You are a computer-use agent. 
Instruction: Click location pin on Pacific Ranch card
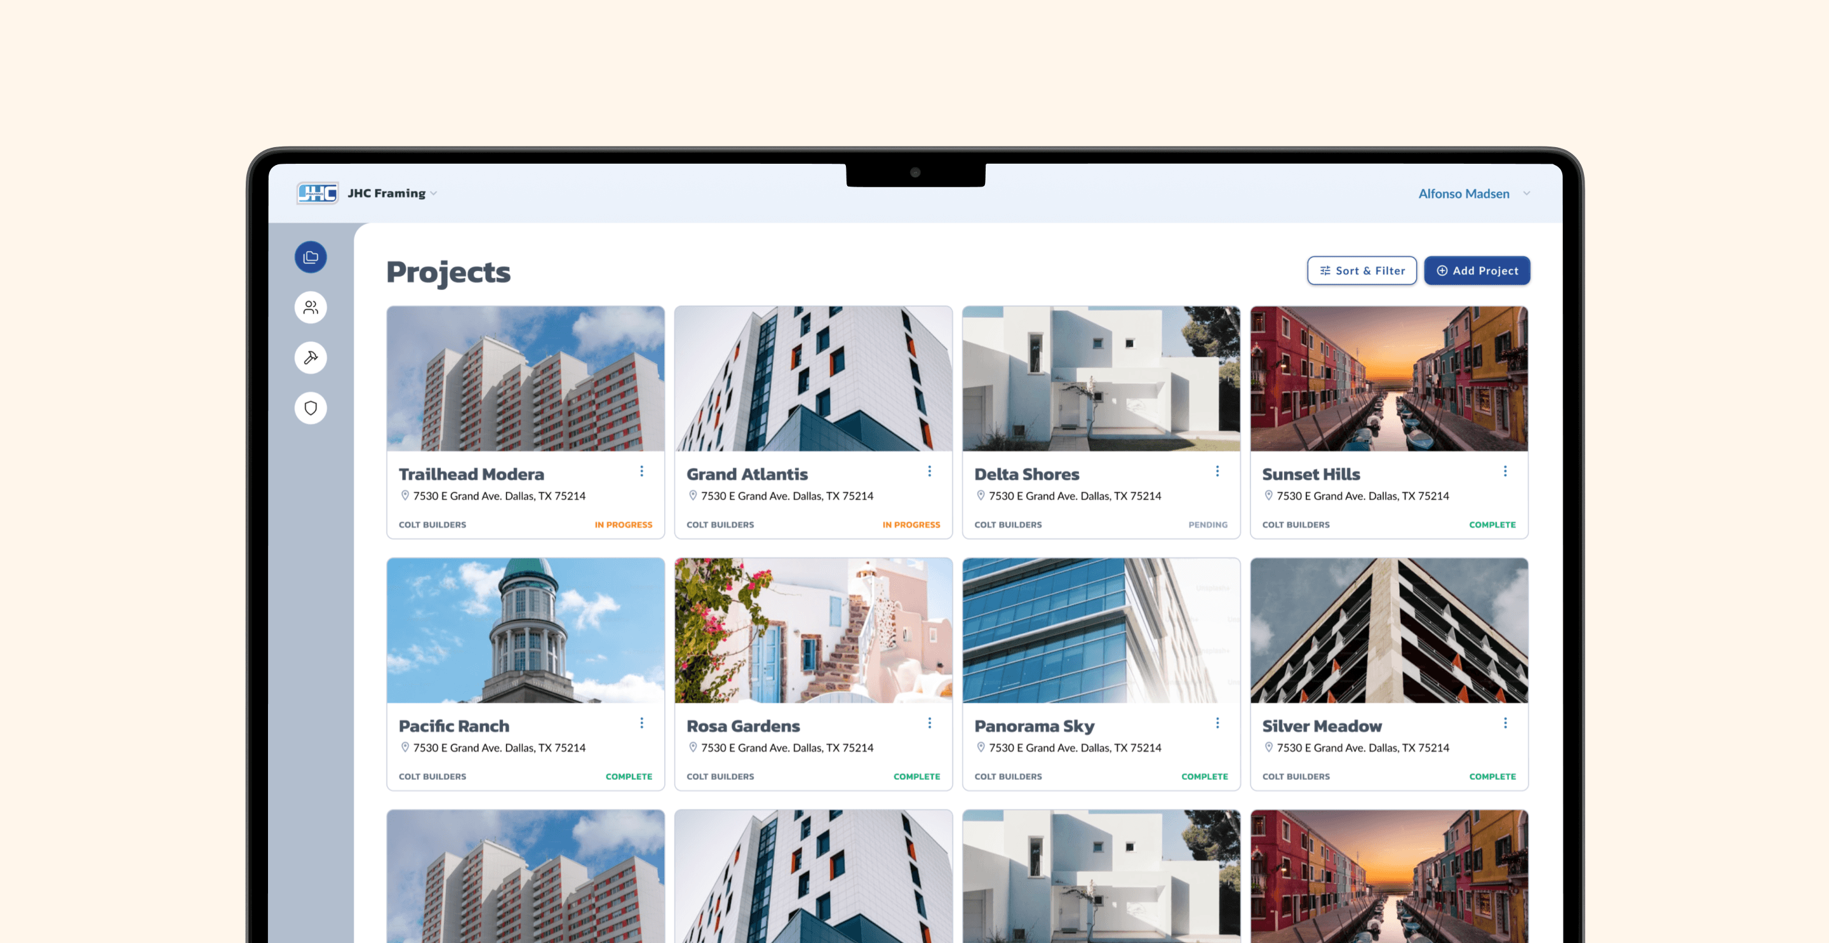[405, 747]
